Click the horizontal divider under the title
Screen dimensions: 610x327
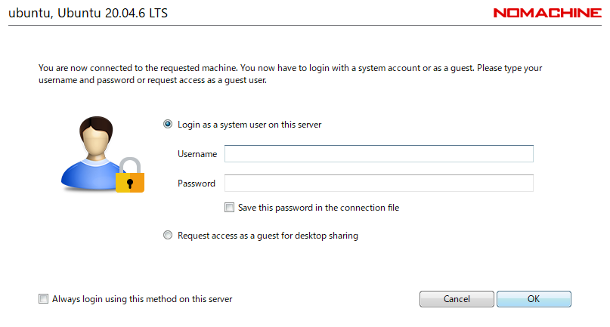coord(305,26)
